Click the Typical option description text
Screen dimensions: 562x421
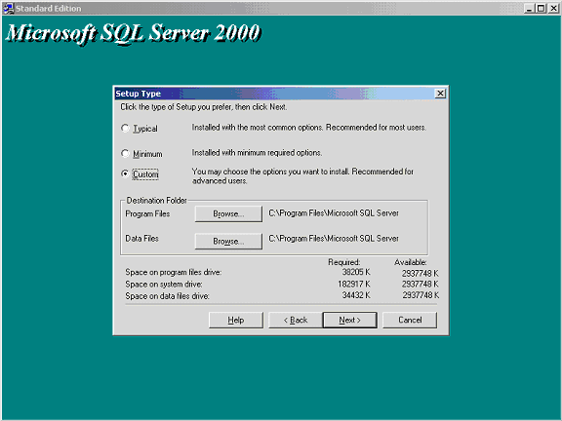[309, 128]
